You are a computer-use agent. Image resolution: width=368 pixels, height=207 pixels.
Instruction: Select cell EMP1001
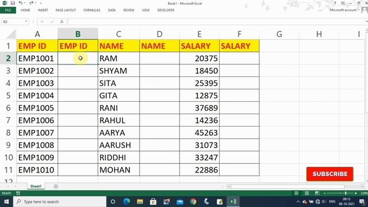(x=37, y=59)
